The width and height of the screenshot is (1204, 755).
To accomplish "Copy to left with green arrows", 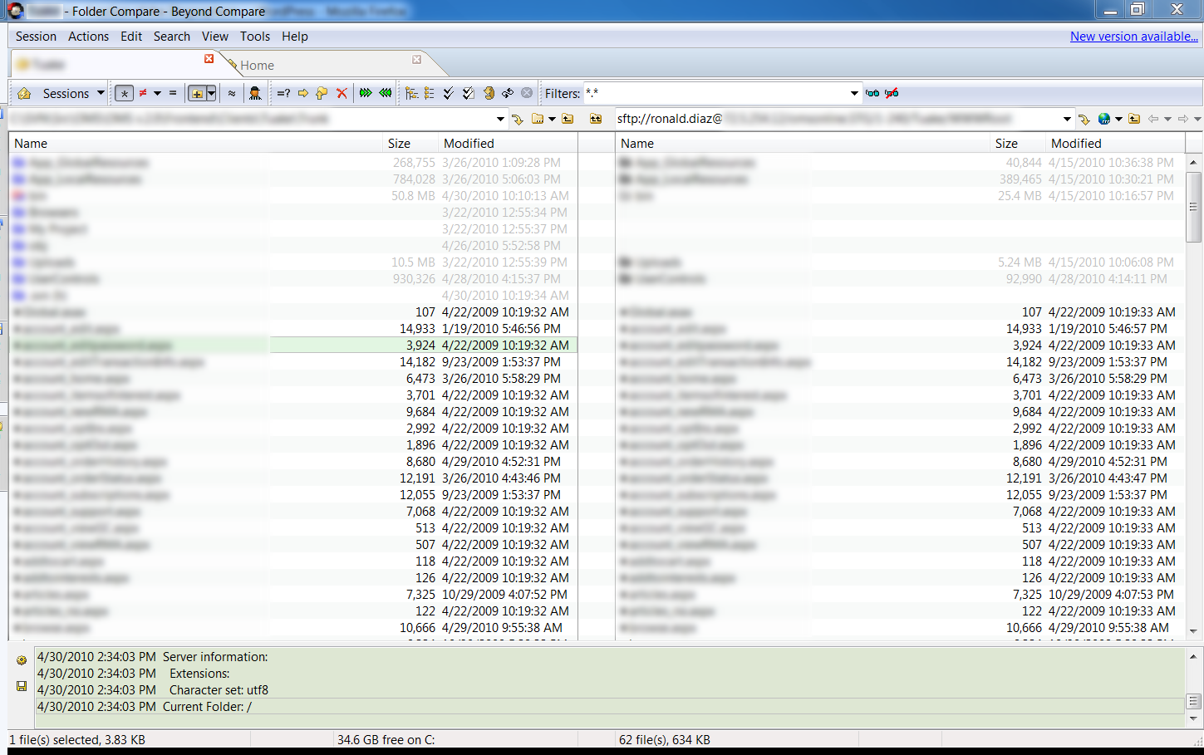I will (x=386, y=93).
